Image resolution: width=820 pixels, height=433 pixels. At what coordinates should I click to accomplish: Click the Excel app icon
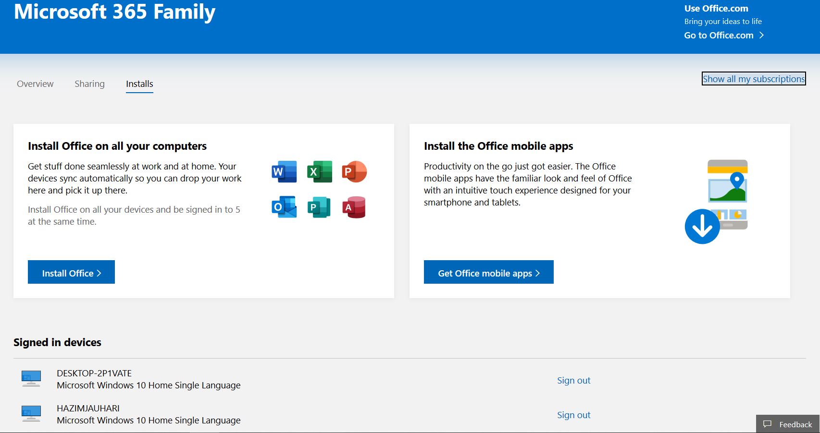click(x=320, y=171)
